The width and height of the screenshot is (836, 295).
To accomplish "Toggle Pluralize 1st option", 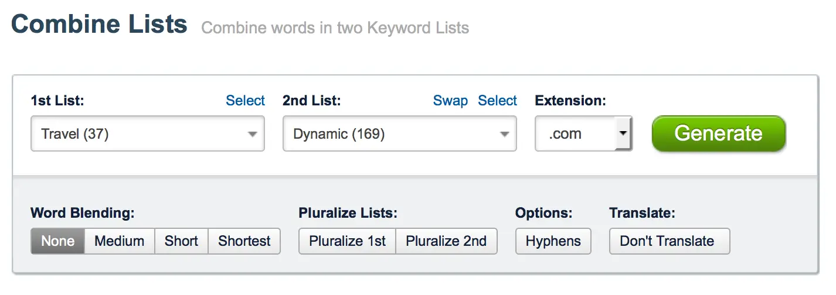I will (x=348, y=241).
